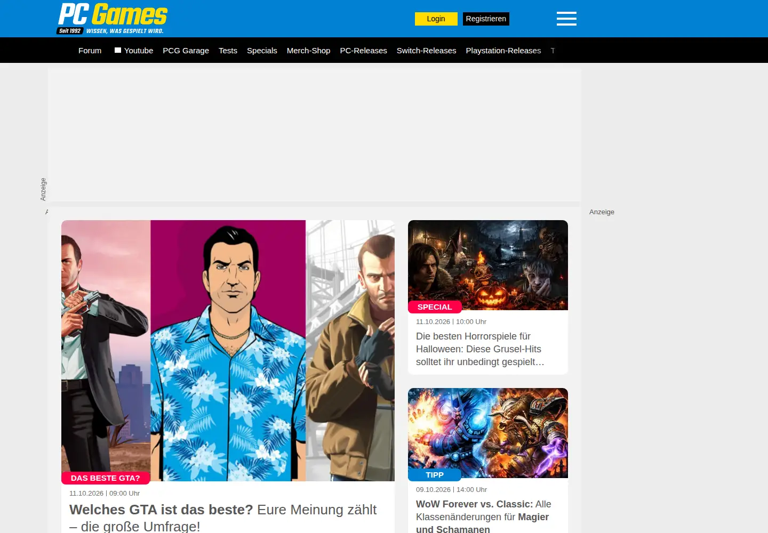The height and width of the screenshot is (533, 768).
Task: Open 'Die besten Horrorspiele für Halloween' article
Action: point(479,349)
